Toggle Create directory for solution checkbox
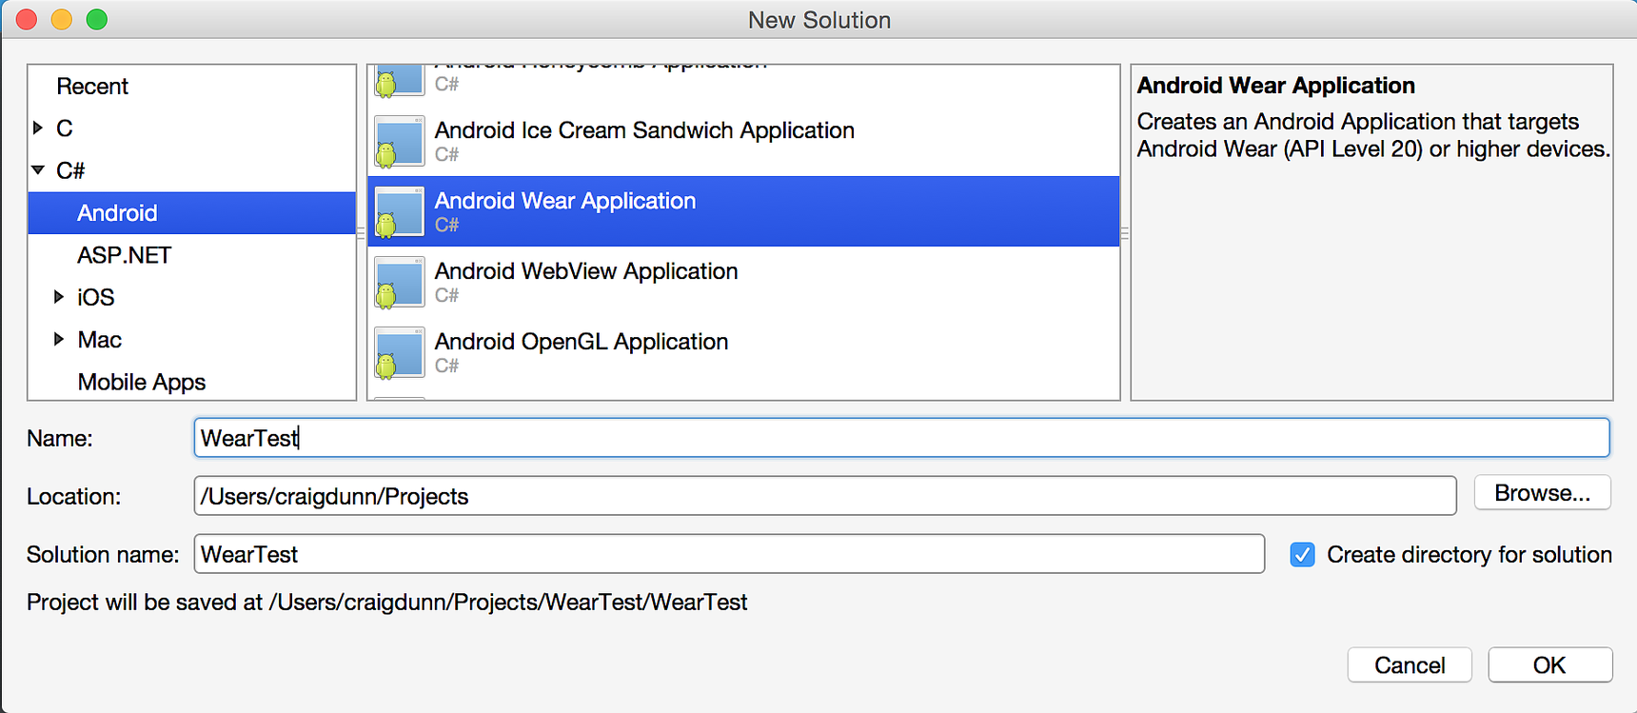The image size is (1637, 713). 1302,555
